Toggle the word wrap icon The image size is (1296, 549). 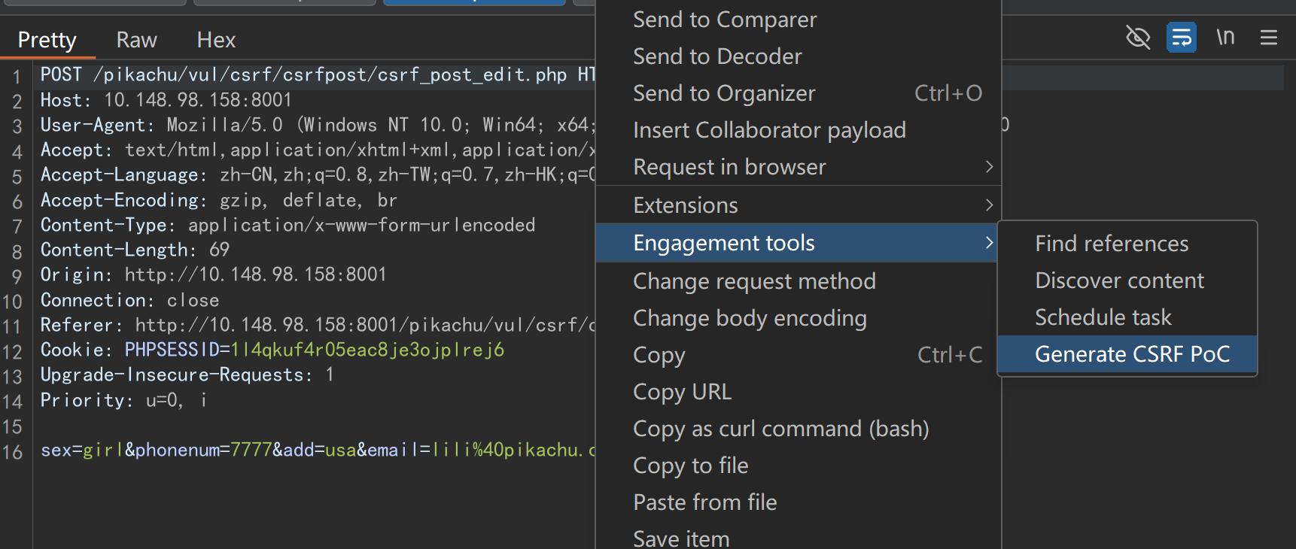(1181, 37)
